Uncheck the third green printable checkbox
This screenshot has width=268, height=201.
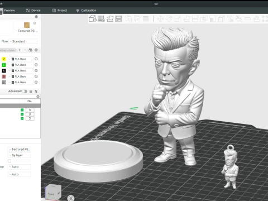pyautogui.click(x=22, y=118)
